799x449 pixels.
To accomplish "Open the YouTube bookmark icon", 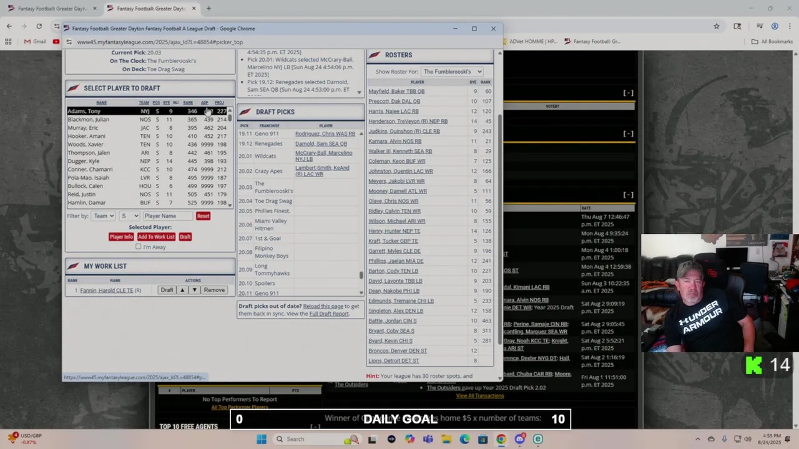I will pyautogui.click(x=56, y=42).
